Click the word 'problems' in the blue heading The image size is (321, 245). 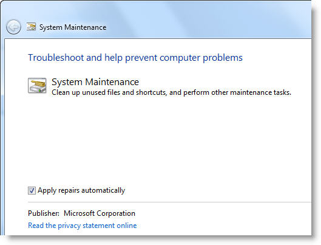223,58
